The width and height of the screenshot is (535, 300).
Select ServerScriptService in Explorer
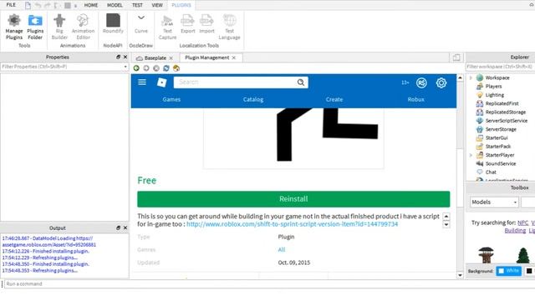(x=507, y=121)
